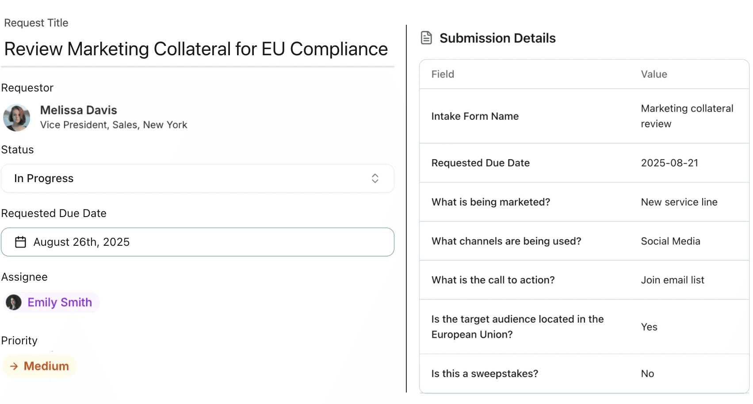Click the status dropdown chevron arrows
This screenshot has width=753, height=404.
pos(375,179)
